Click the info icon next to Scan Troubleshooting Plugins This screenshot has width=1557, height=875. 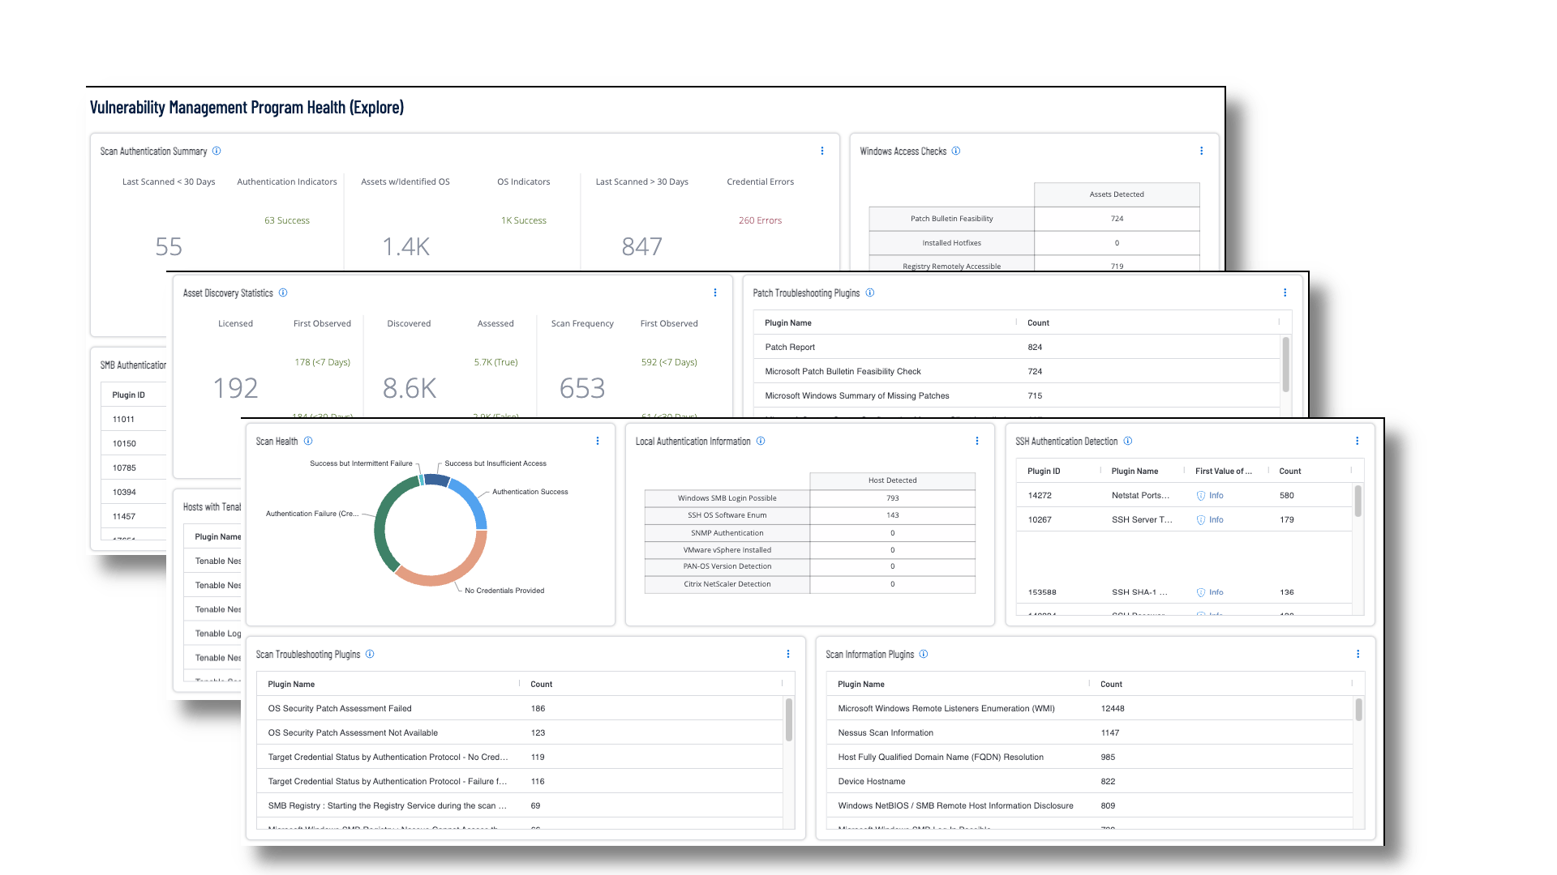[371, 654]
